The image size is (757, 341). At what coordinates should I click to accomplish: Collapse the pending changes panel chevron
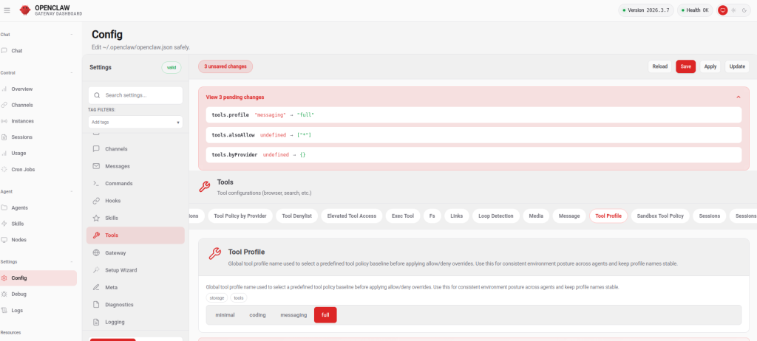coord(739,97)
